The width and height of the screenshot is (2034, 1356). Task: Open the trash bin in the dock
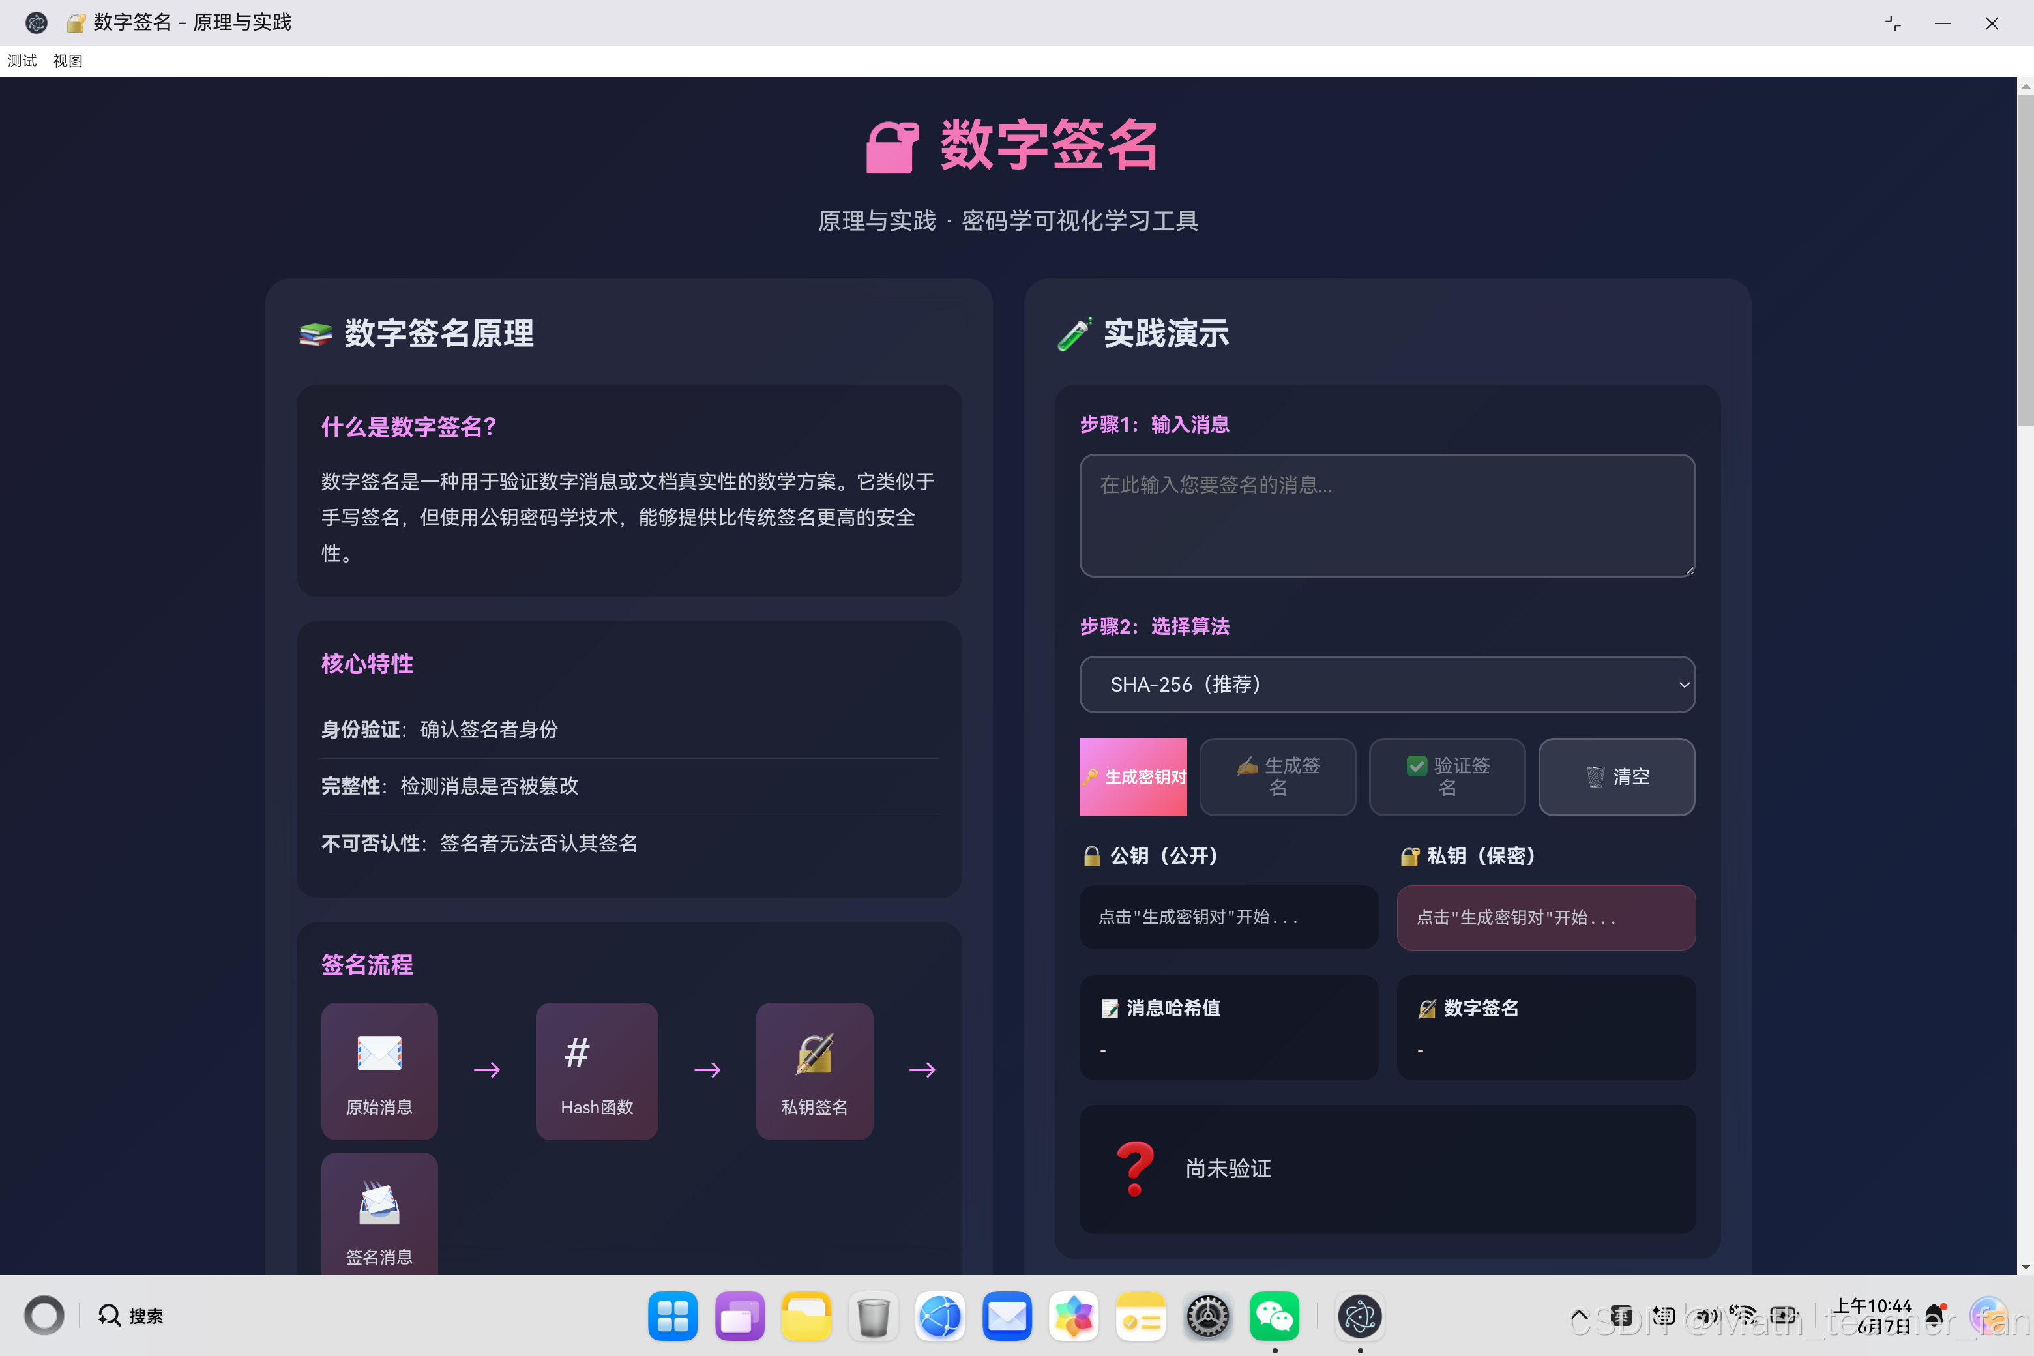874,1316
